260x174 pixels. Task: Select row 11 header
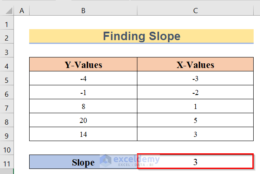(x=7, y=162)
